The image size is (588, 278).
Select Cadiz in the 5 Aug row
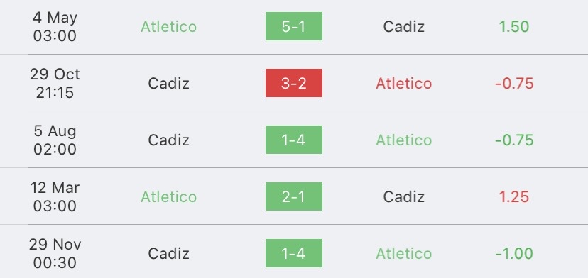point(169,140)
